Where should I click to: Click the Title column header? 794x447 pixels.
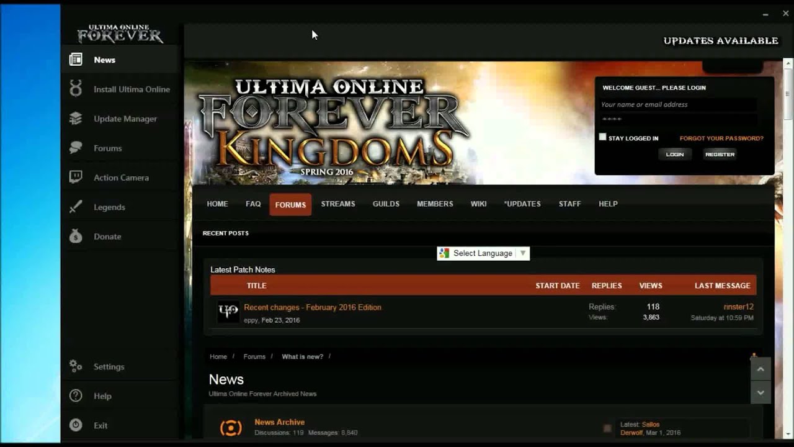256,286
